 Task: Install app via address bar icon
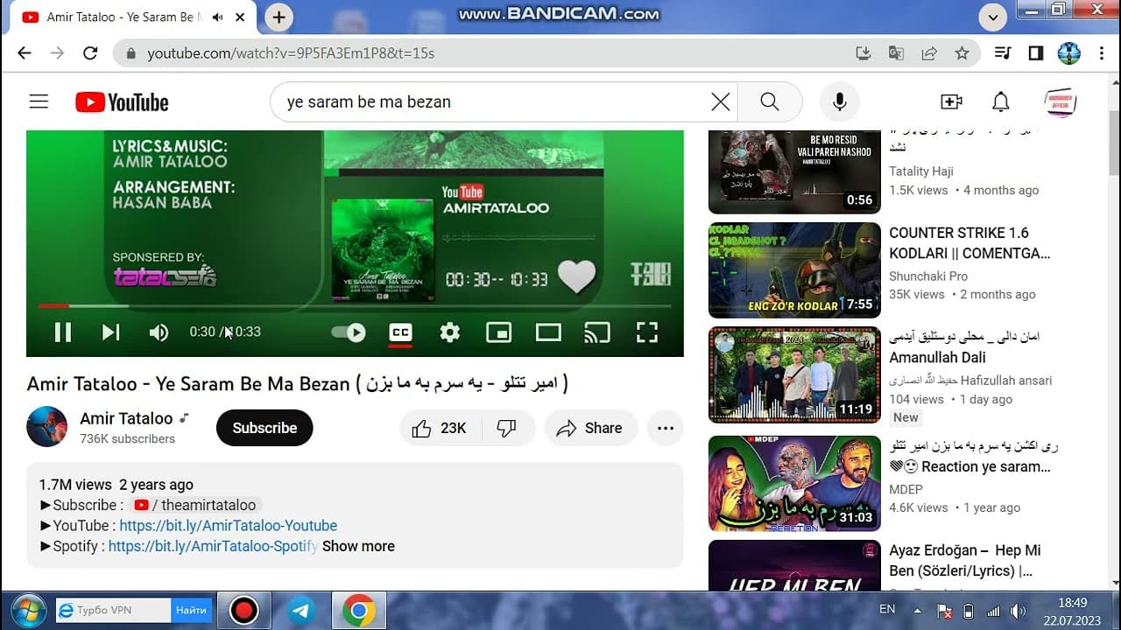click(x=864, y=53)
